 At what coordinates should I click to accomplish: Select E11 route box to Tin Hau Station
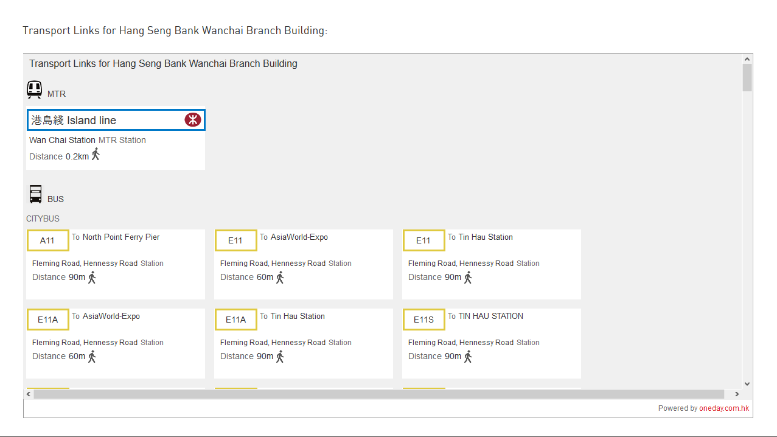[x=424, y=240]
